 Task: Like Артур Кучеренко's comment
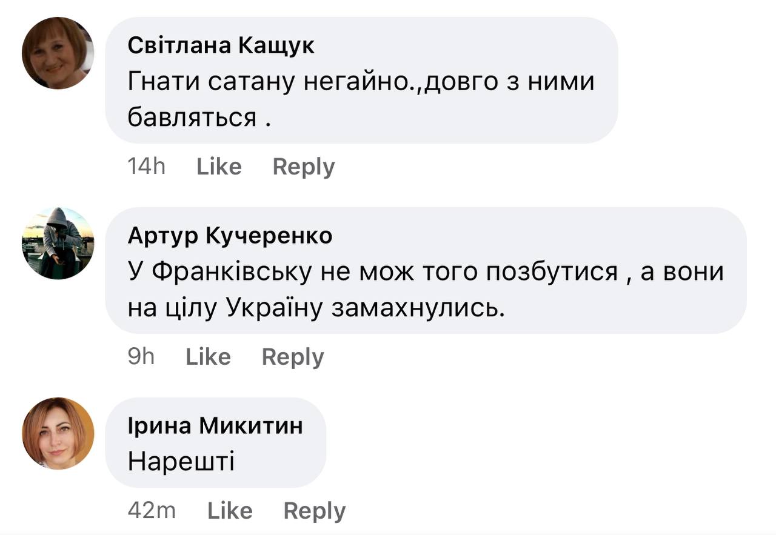click(208, 357)
